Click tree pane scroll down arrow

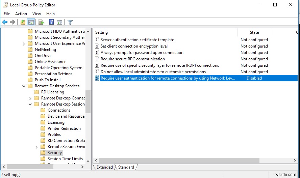[x=88, y=161]
